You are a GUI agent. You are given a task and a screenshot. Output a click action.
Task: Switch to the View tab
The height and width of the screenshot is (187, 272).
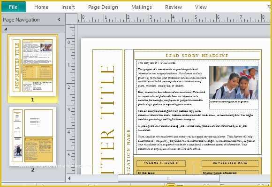tap(201, 7)
